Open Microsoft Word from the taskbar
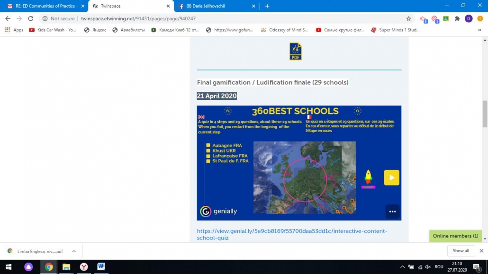Screen dimensions: 488x274 tap(101, 267)
